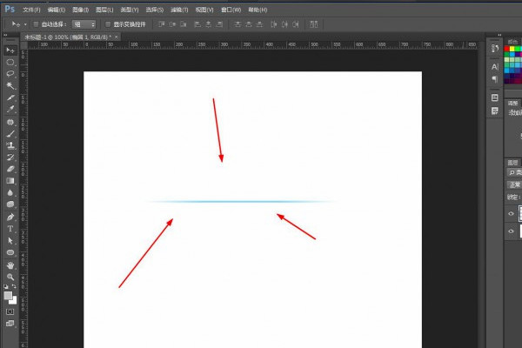Click align left edges button

tap(197, 24)
